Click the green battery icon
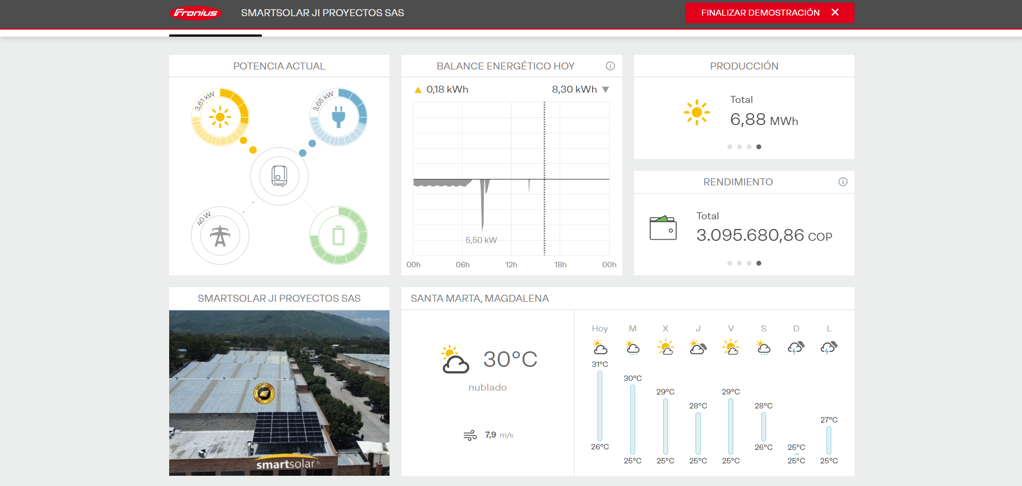The width and height of the screenshot is (1022, 486). [x=338, y=235]
